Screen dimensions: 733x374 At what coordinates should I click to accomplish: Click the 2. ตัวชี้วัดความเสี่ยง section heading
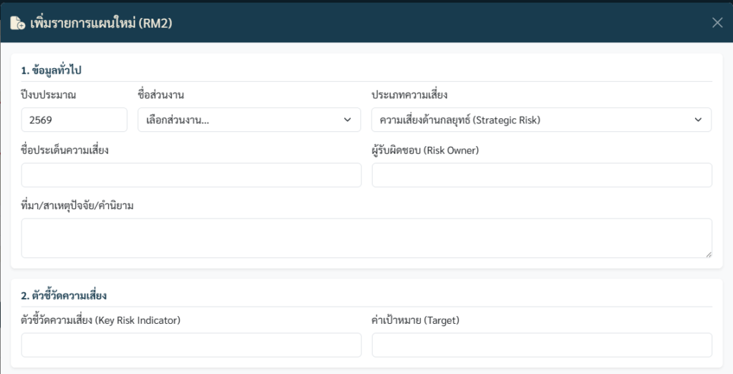64,295
